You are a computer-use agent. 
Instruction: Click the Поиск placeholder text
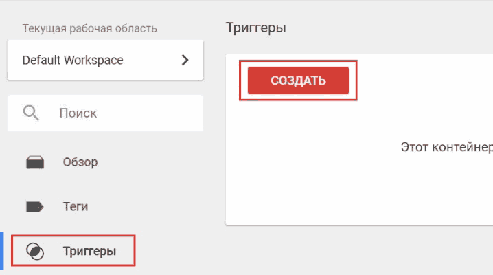pos(78,113)
